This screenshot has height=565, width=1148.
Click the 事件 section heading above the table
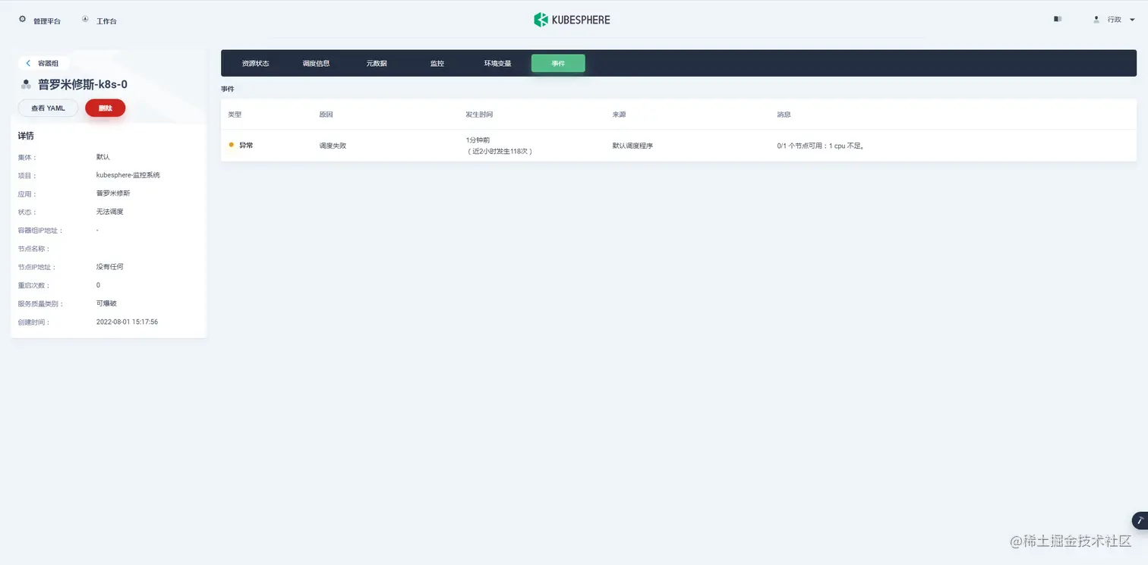(228, 89)
